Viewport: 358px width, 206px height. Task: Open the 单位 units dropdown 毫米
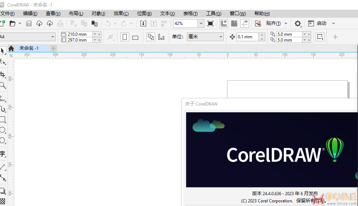205,37
